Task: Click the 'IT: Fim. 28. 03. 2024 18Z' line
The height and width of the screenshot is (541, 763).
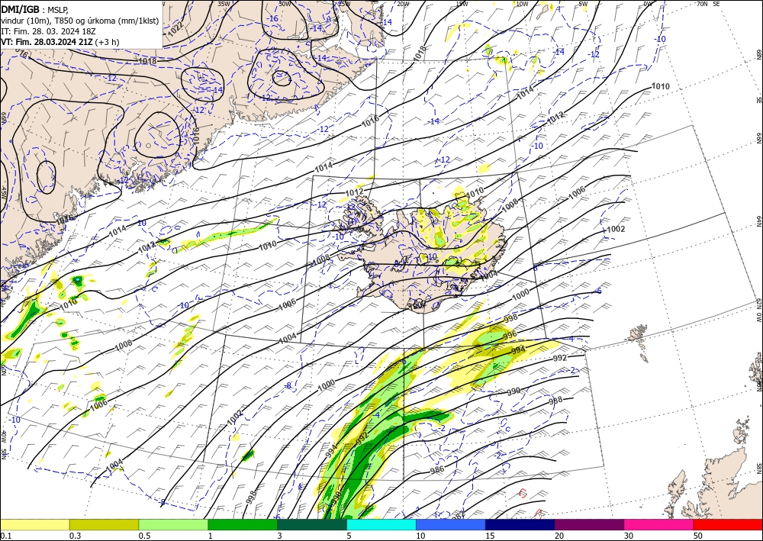Action: click(x=48, y=31)
